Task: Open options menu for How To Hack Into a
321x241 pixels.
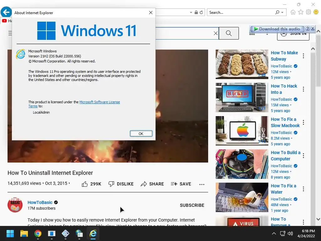Action: 303,89
